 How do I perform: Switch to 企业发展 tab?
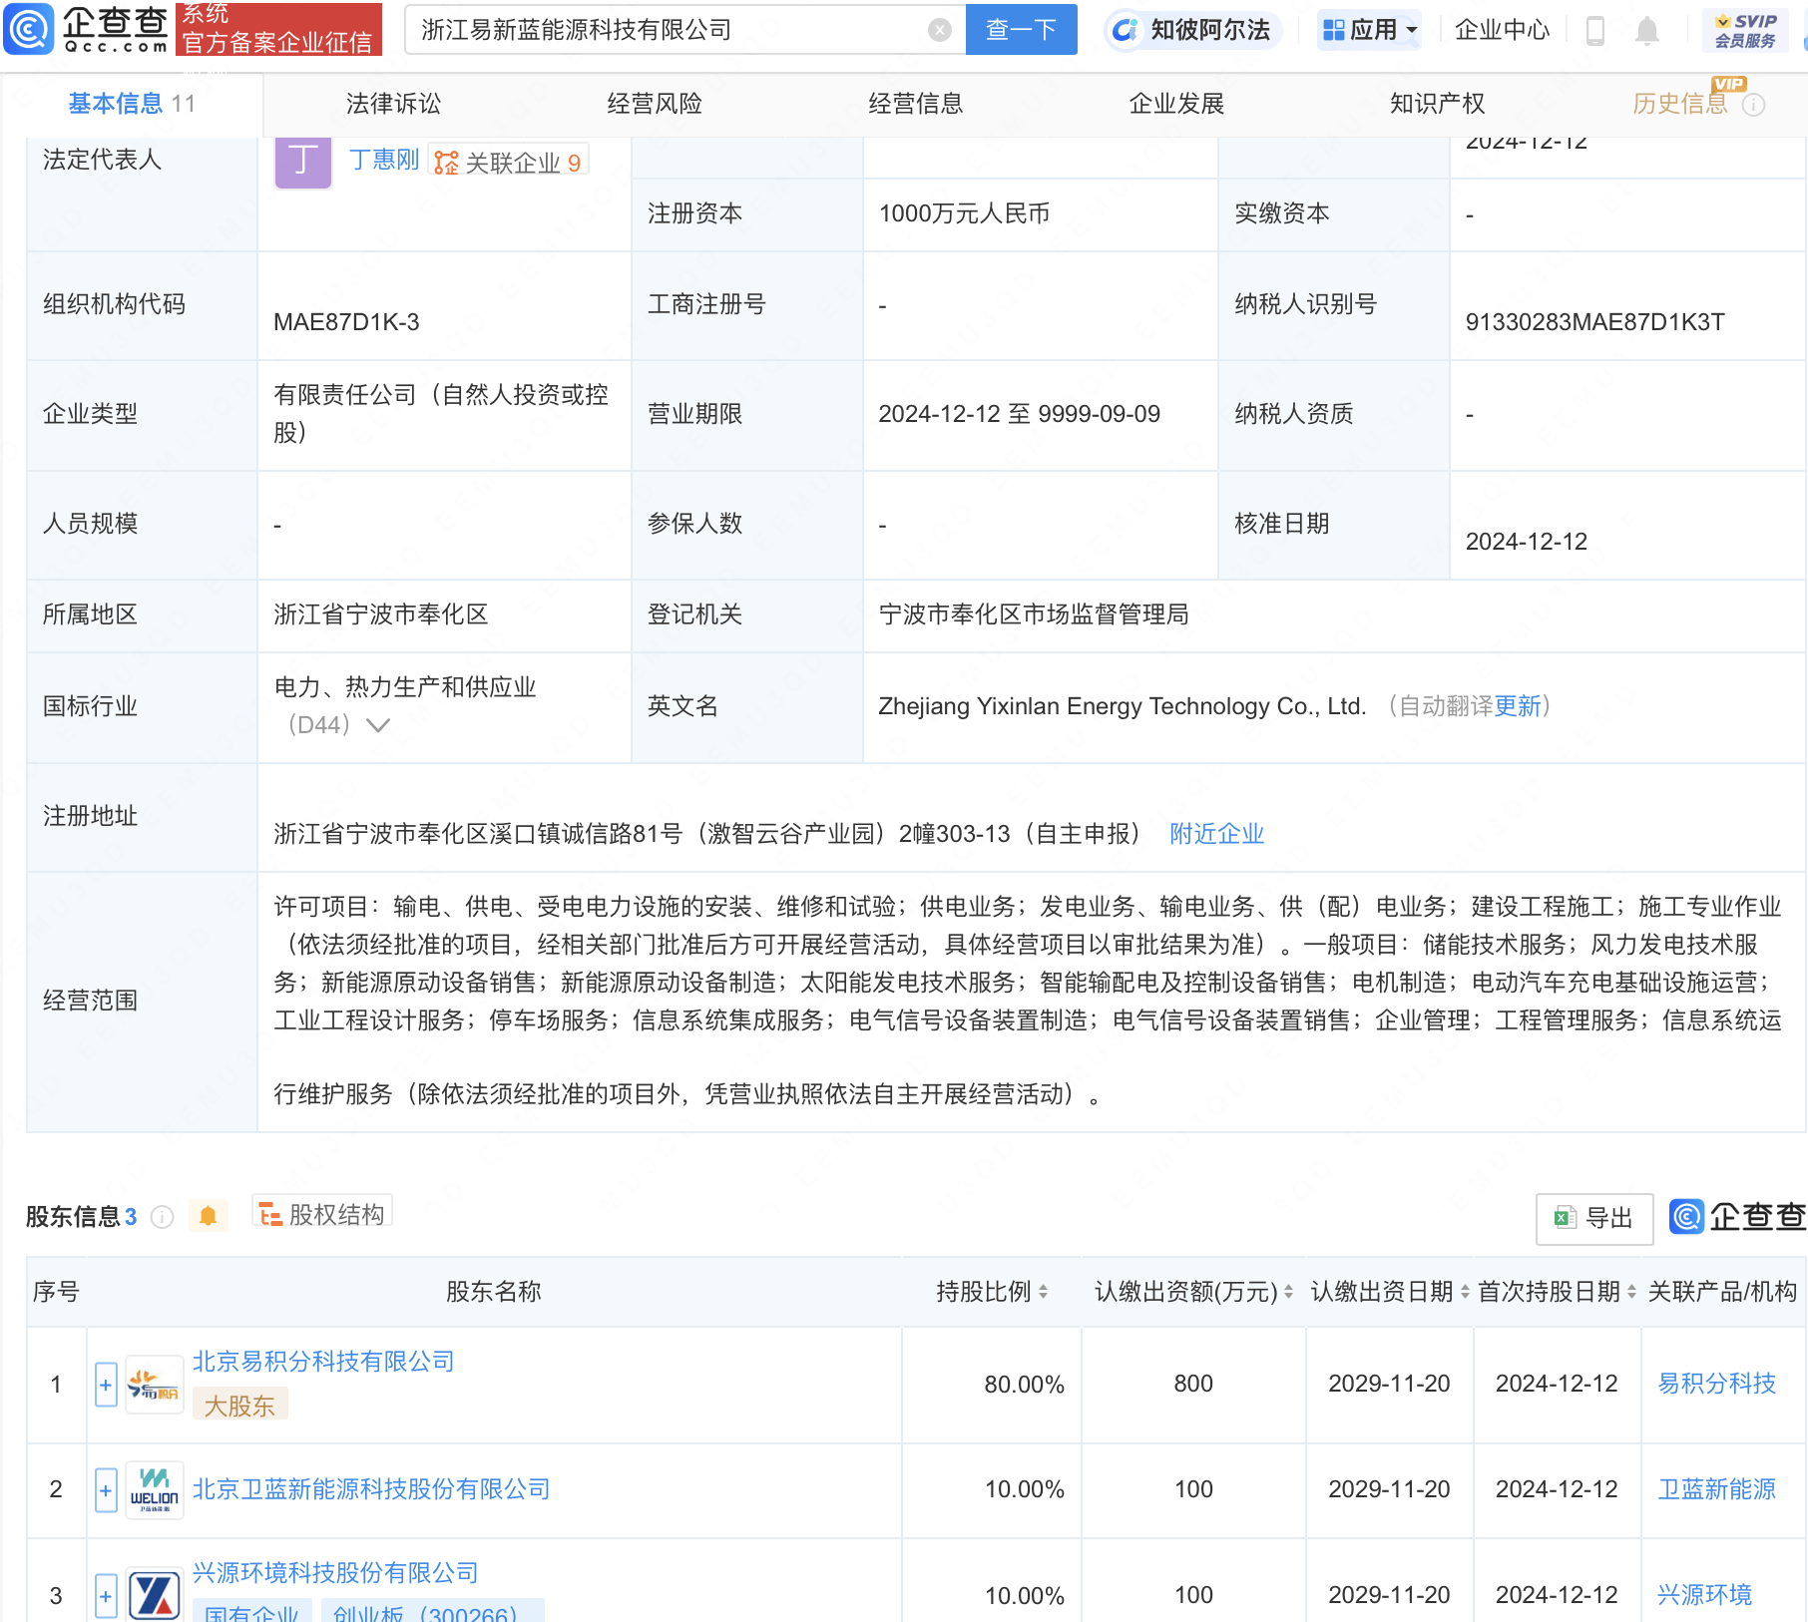pyautogui.click(x=1176, y=104)
